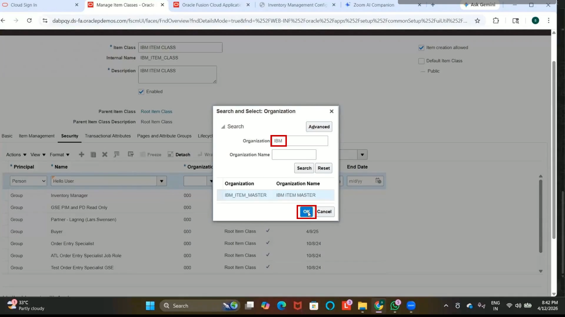Click the Add row plus icon
565x317 pixels.
82,155
